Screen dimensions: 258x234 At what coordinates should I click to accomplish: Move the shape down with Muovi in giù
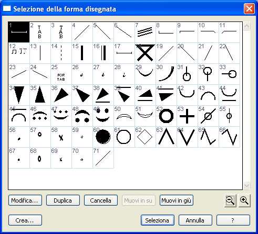177,200
